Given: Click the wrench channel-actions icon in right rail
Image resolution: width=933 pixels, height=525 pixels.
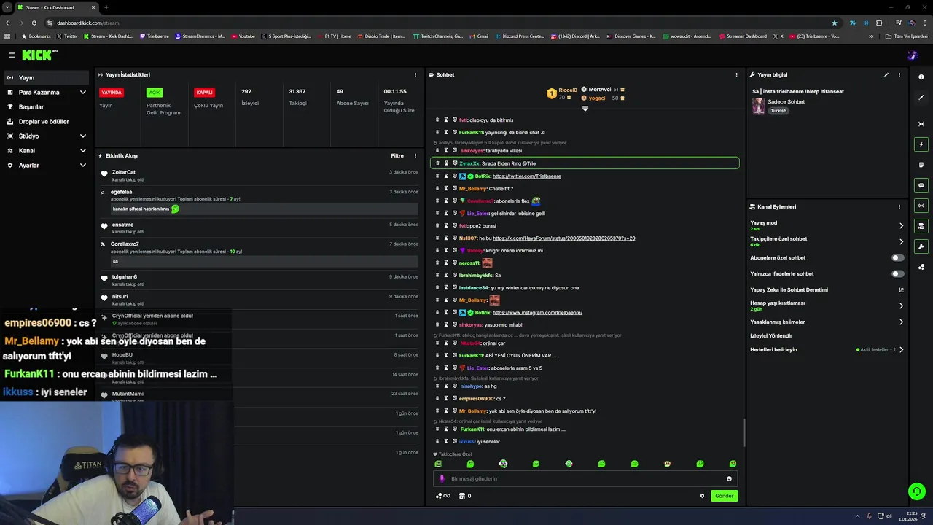Looking at the screenshot, I should [x=921, y=246].
